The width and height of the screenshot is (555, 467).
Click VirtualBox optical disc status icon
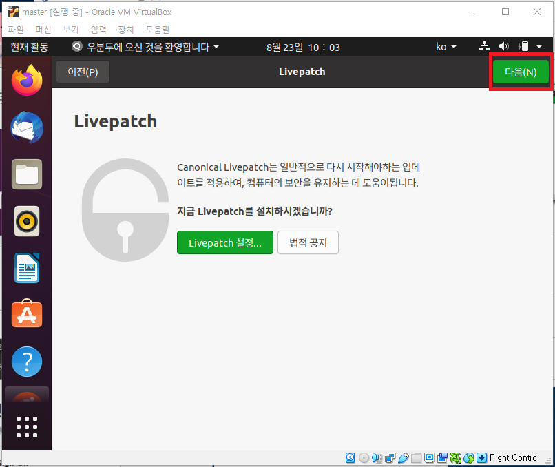point(364,458)
